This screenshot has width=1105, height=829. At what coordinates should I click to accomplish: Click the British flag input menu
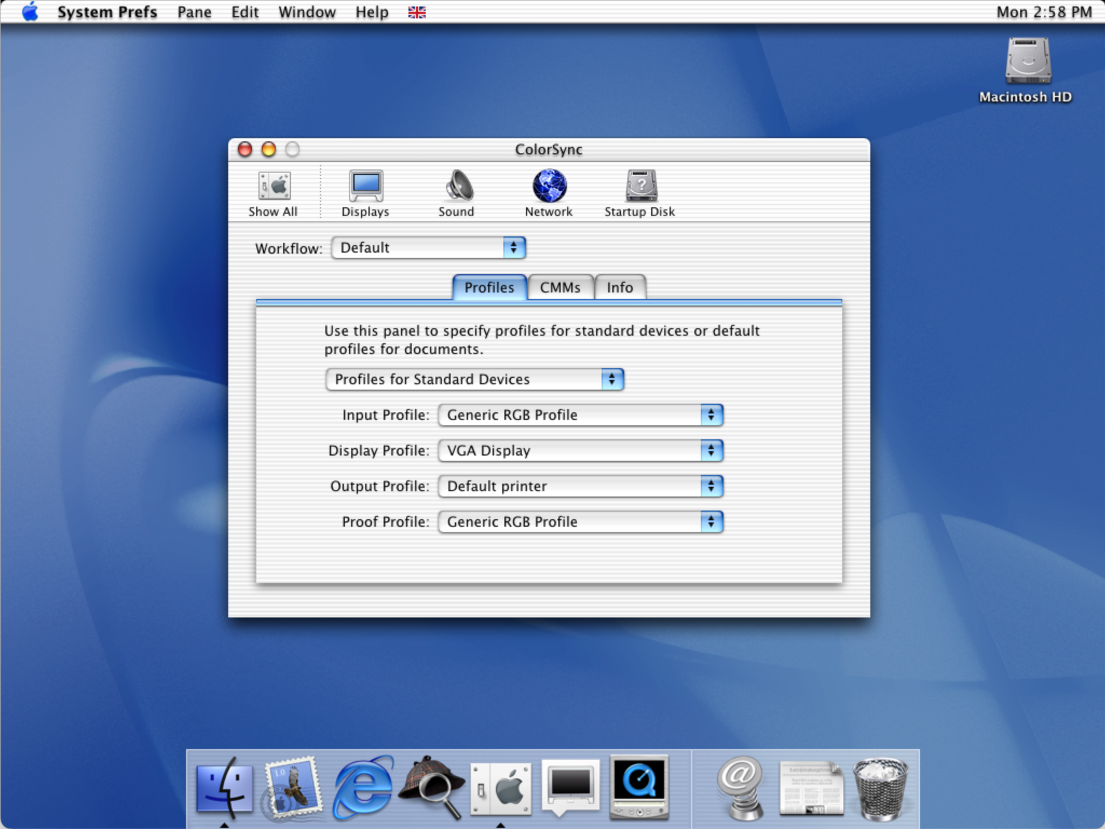coord(417,12)
